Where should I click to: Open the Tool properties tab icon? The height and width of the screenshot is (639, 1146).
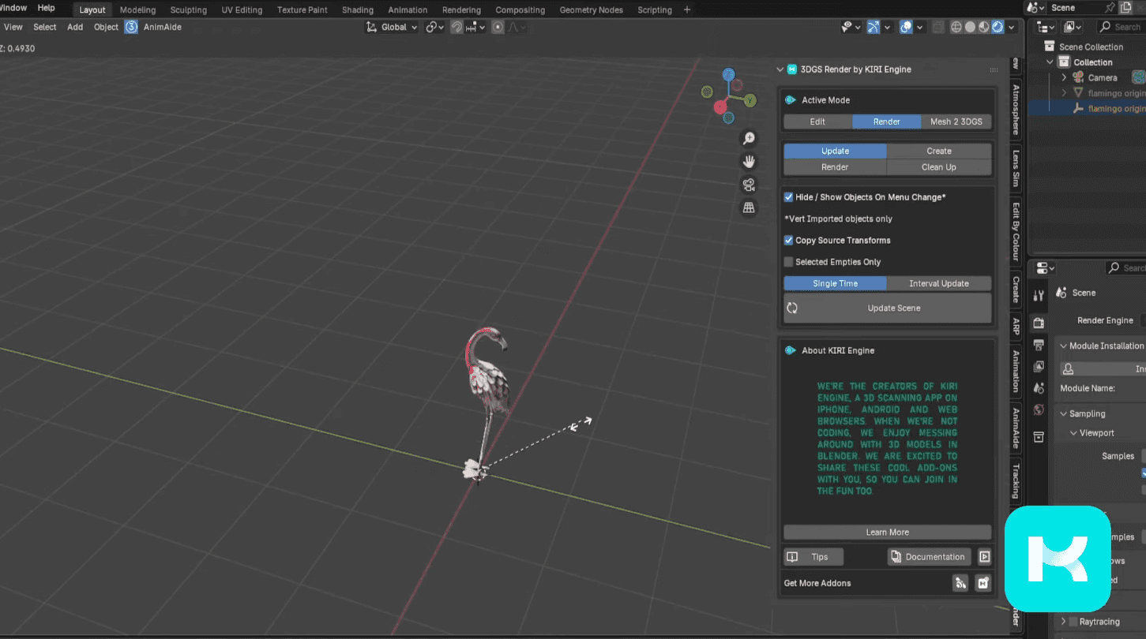[x=1039, y=296]
